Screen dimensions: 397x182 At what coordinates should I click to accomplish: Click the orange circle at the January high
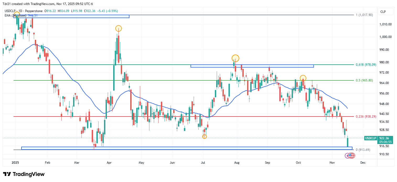(17, 14)
